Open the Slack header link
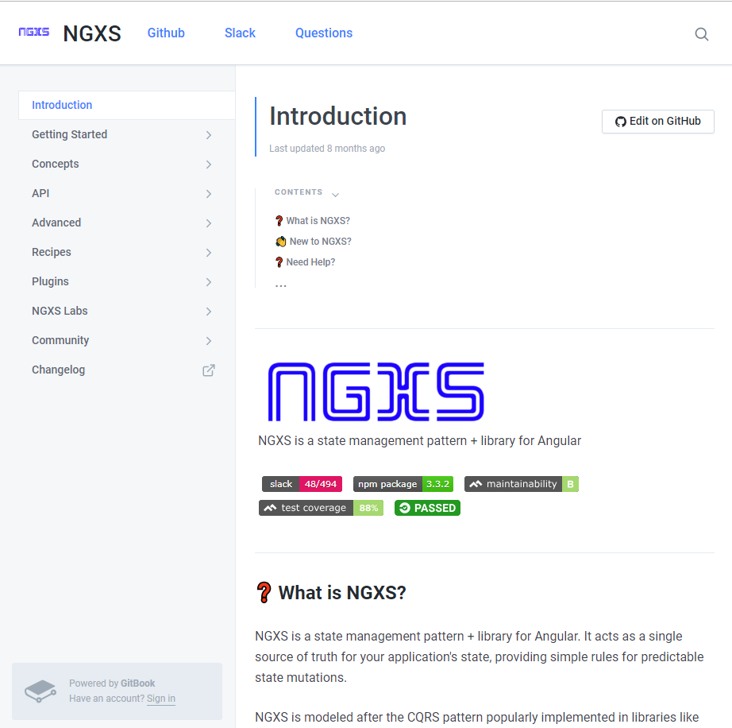 [x=240, y=33]
